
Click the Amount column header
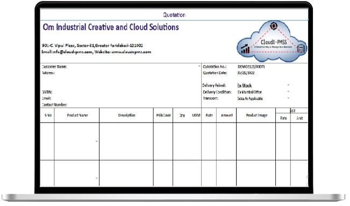pos(226,115)
